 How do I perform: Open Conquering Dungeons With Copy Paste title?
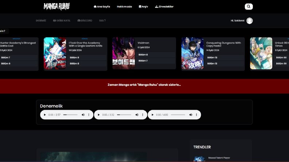pyautogui.click(x=223, y=44)
